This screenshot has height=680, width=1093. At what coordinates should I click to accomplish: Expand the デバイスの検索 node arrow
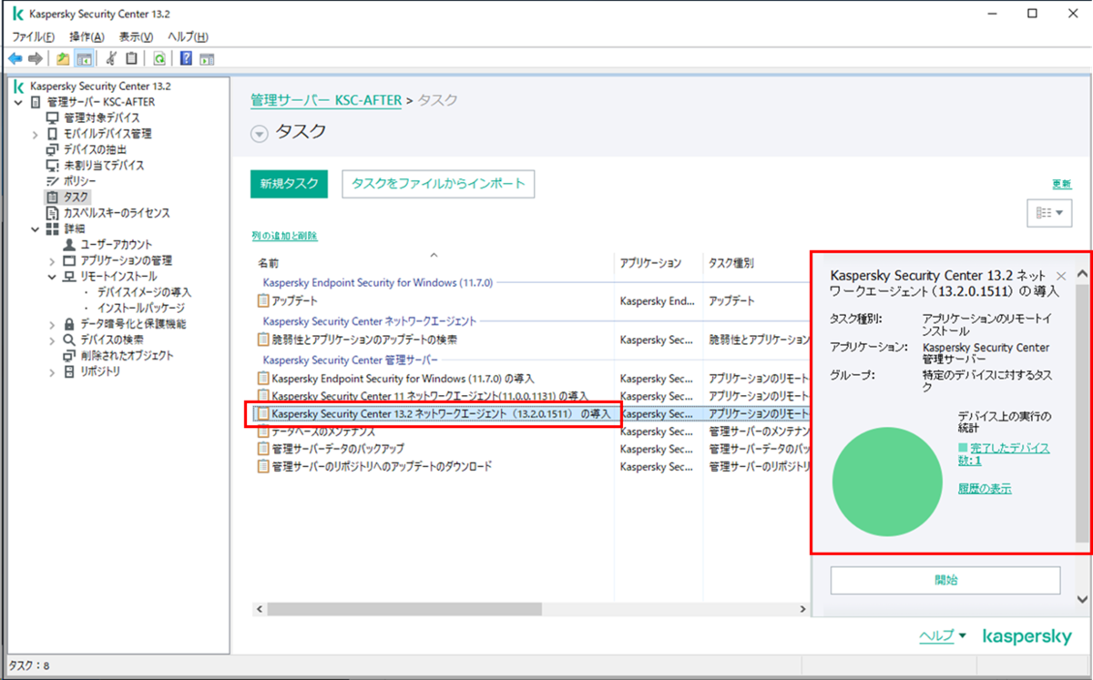click(53, 340)
